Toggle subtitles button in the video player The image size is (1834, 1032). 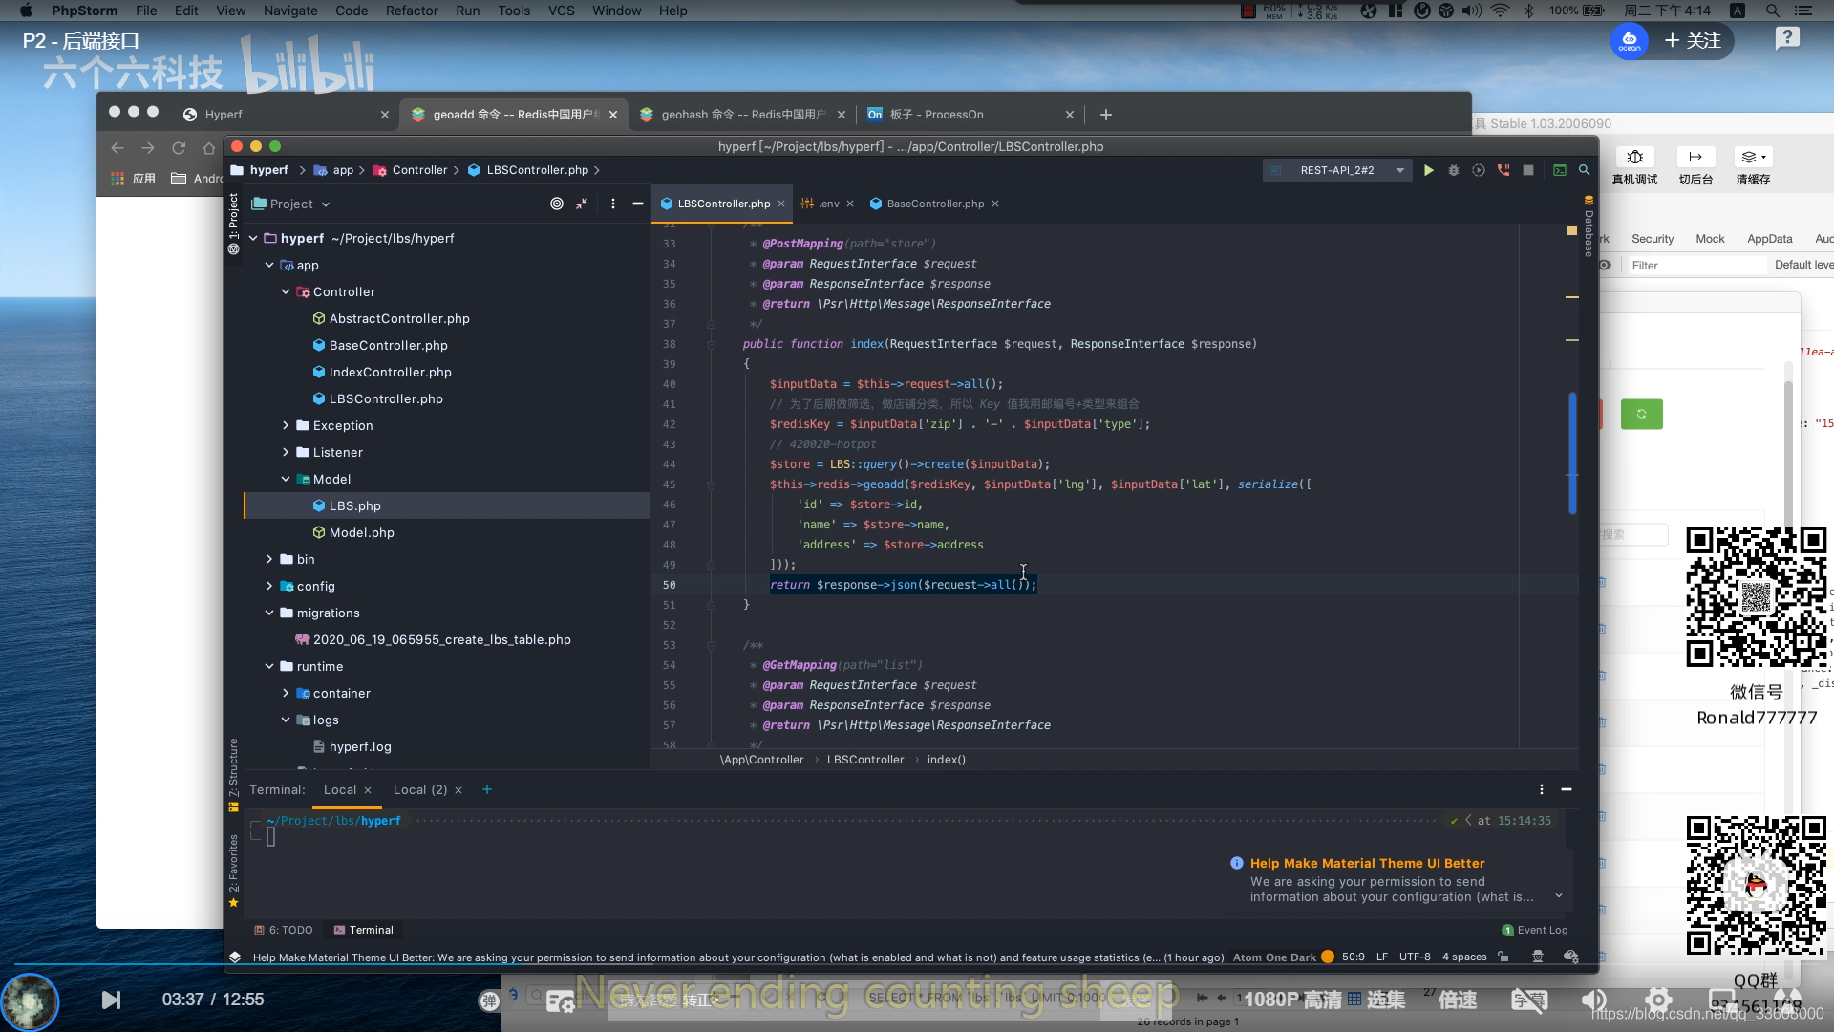coord(1528,1000)
